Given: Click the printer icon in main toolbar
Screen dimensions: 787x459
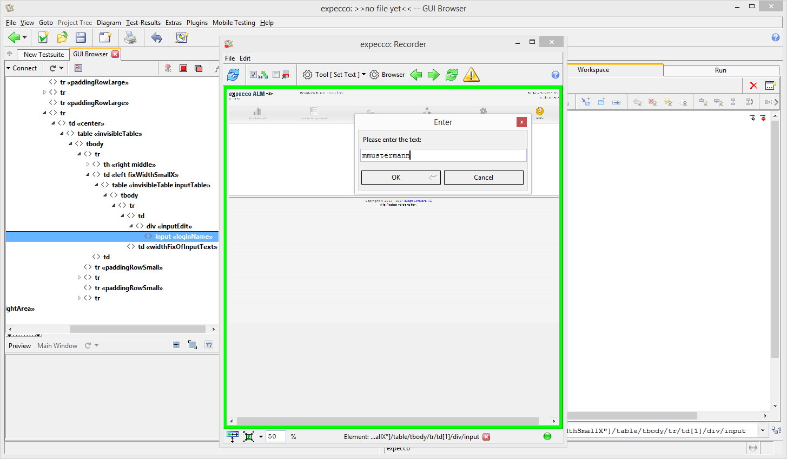Looking at the screenshot, I should pyautogui.click(x=130, y=37).
